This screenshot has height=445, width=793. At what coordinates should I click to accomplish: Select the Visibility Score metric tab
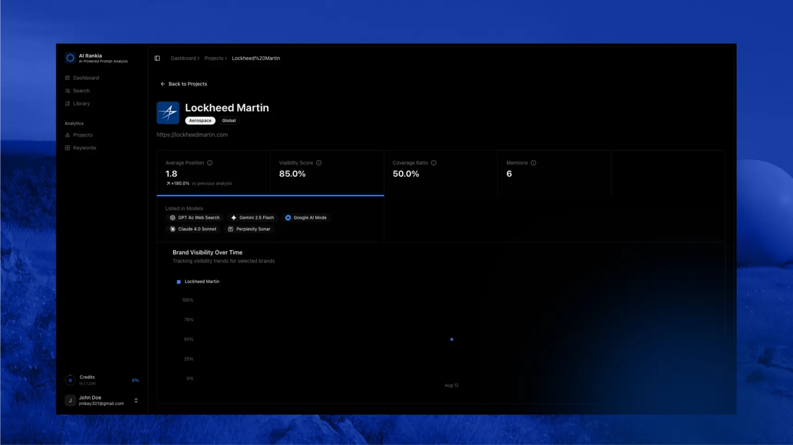327,173
